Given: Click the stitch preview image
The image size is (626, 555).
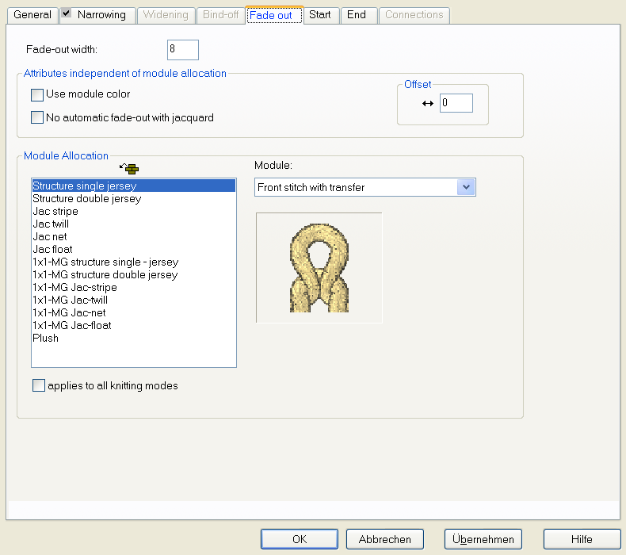Looking at the screenshot, I should pyautogui.click(x=319, y=267).
